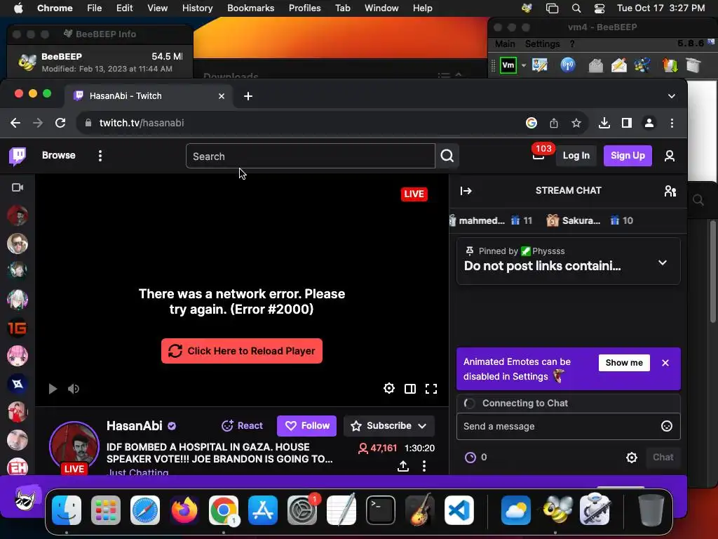Image resolution: width=718 pixels, height=539 pixels.
Task: Click the Show me button in emotes banner
Action: click(624, 363)
